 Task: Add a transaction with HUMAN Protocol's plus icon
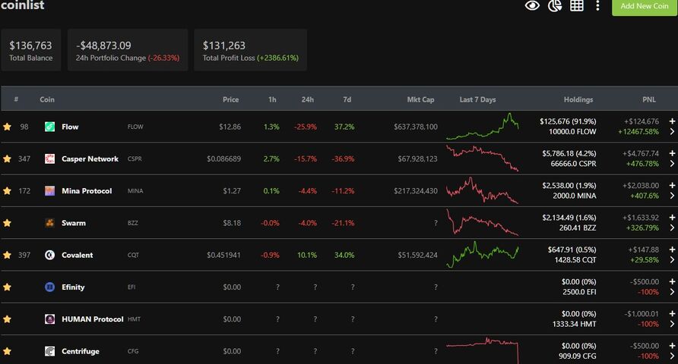[672, 313]
